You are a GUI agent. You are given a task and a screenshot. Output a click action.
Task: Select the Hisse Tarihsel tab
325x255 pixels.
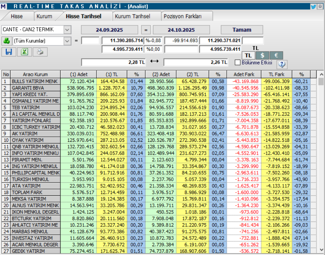[x=84, y=16]
